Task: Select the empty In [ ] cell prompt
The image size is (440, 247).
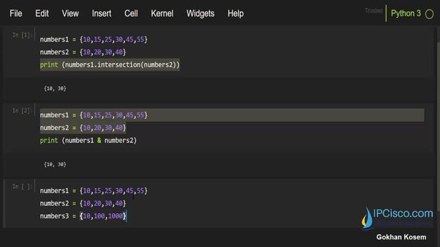Action: coord(22,187)
